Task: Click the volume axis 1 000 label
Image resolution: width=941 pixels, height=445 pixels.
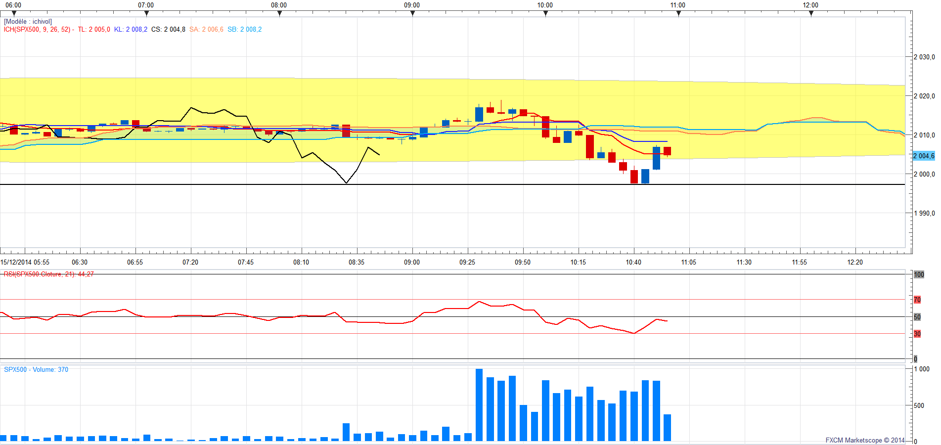Action: tap(922, 369)
